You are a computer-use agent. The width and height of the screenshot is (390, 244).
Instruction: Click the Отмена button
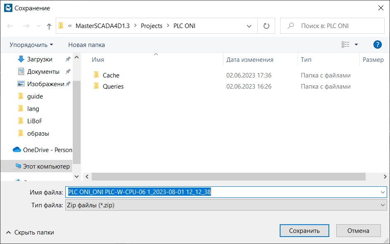359,230
